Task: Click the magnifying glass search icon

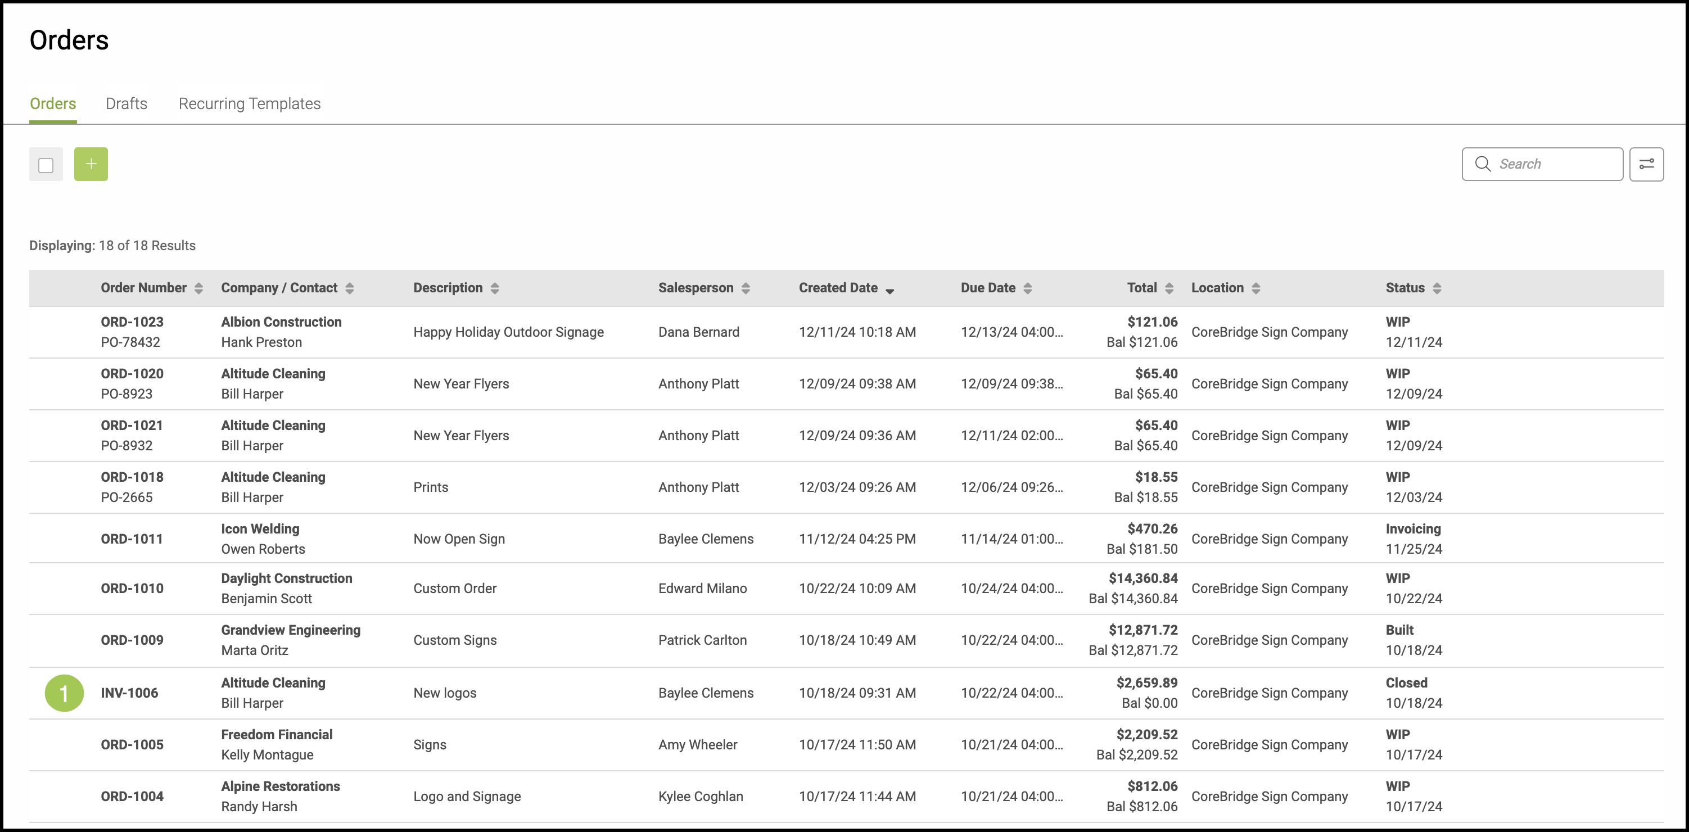Action: click(1483, 164)
